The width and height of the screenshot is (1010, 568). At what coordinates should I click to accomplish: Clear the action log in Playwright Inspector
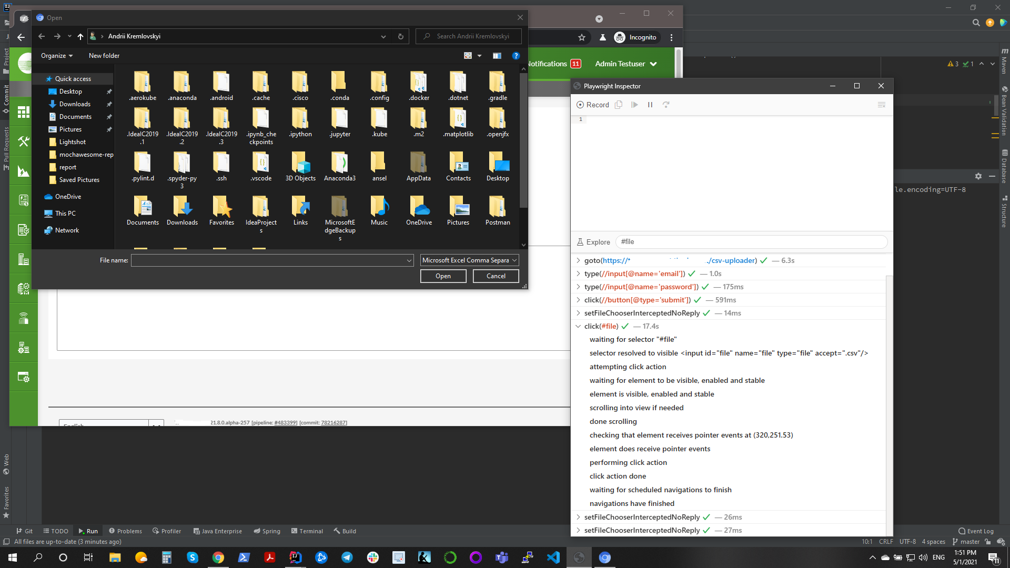tap(882, 105)
